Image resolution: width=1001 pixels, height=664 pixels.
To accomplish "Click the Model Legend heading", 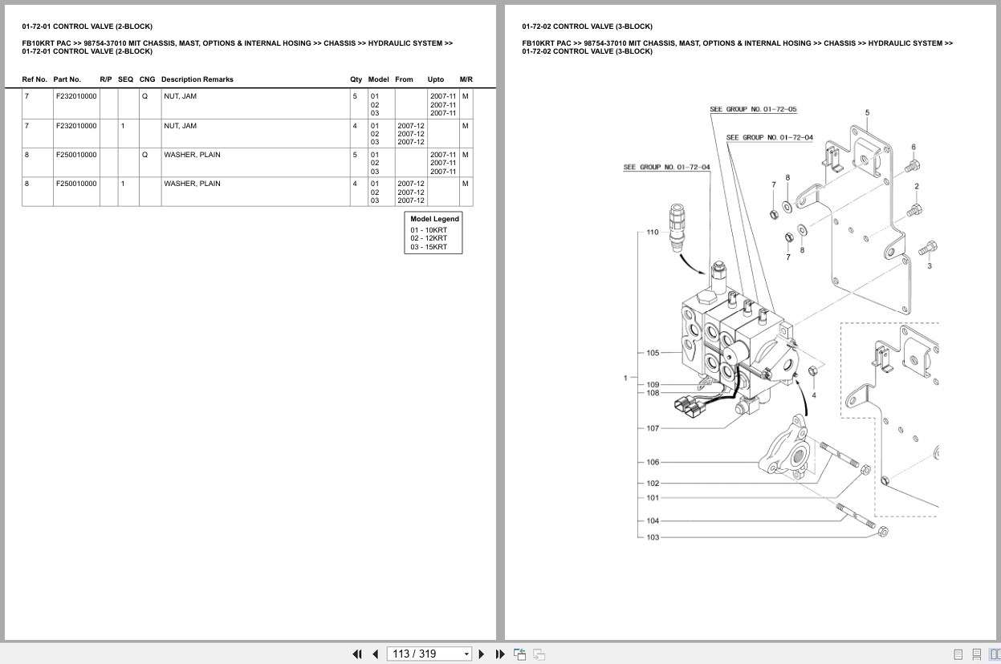I will (x=434, y=219).
